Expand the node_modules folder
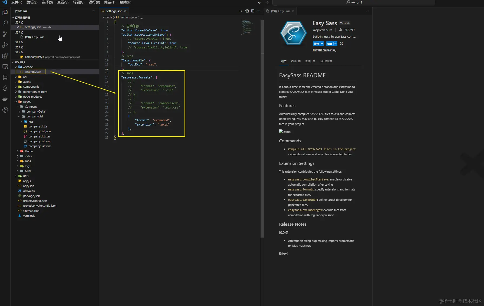The height and width of the screenshot is (306, 484). click(x=16, y=97)
